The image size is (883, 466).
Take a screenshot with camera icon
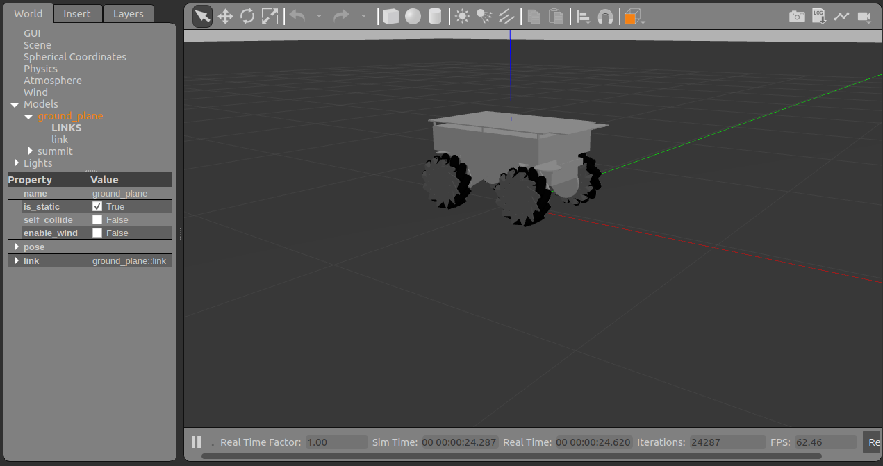coord(797,17)
